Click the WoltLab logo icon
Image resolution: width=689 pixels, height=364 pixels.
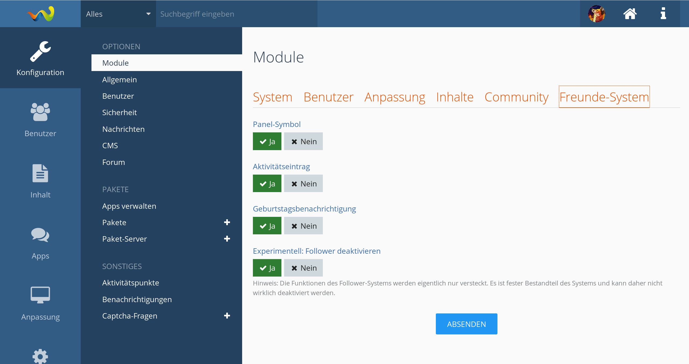click(x=41, y=14)
